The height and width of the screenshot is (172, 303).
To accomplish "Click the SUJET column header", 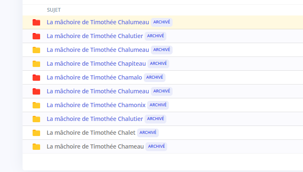I will click(x=54, y=10).
